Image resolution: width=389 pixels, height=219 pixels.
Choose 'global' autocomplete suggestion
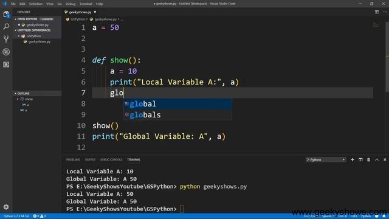tap(178, 104)
